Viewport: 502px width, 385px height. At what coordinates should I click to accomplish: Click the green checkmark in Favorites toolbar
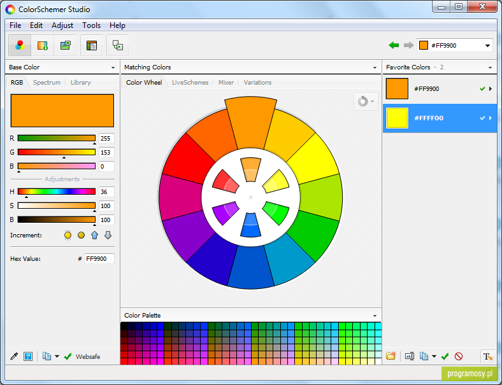coord(445,356)
